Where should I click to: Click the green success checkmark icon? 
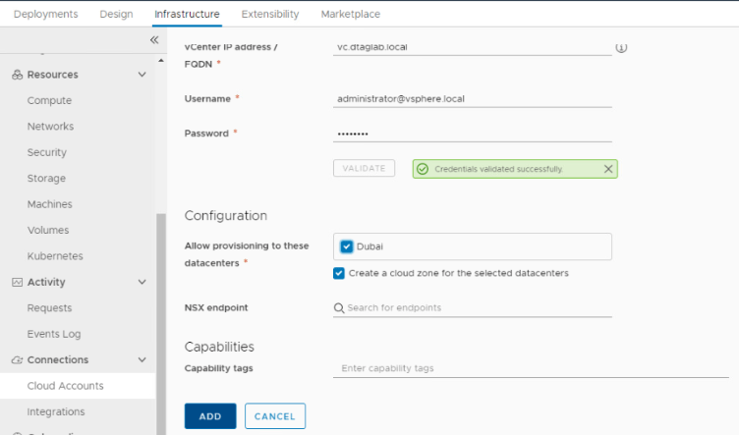(423, 169)
